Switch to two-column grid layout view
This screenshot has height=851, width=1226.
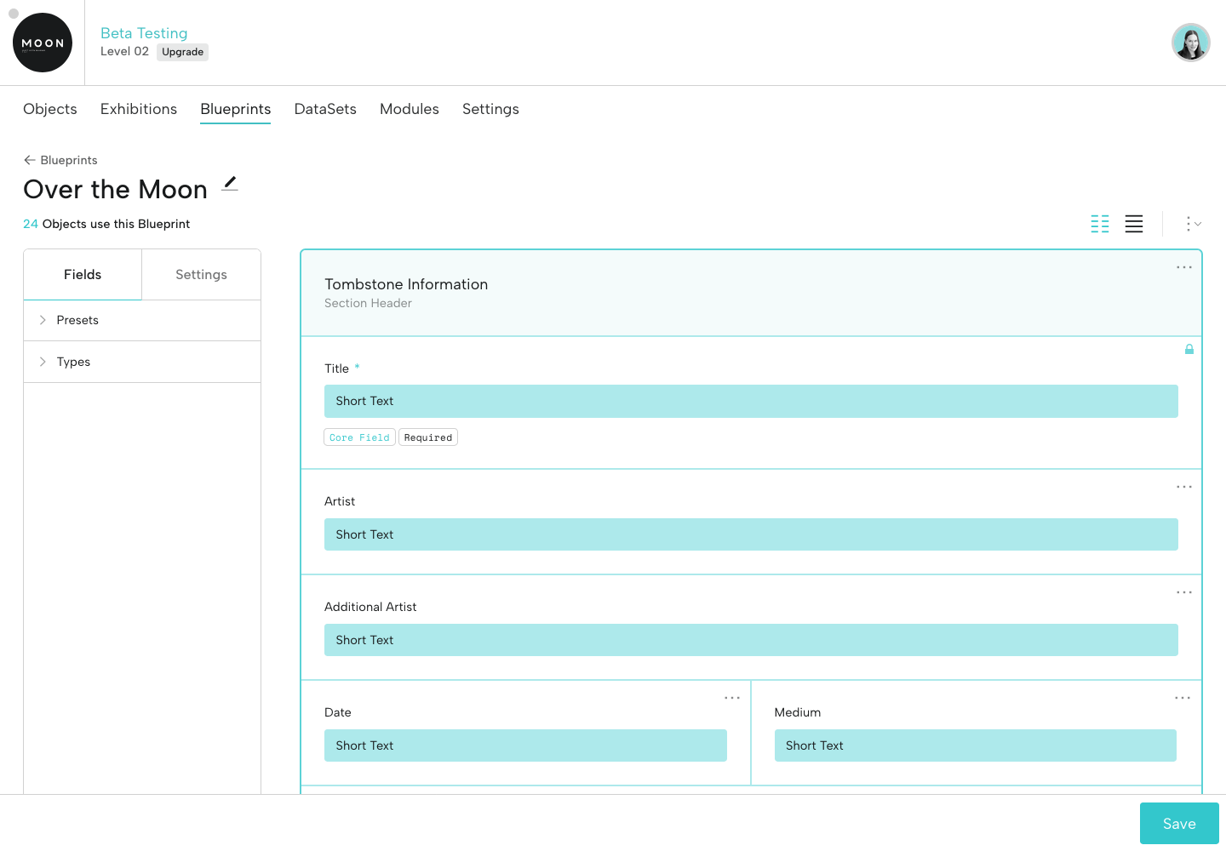pyautogui.click(x=1100, y=224)
